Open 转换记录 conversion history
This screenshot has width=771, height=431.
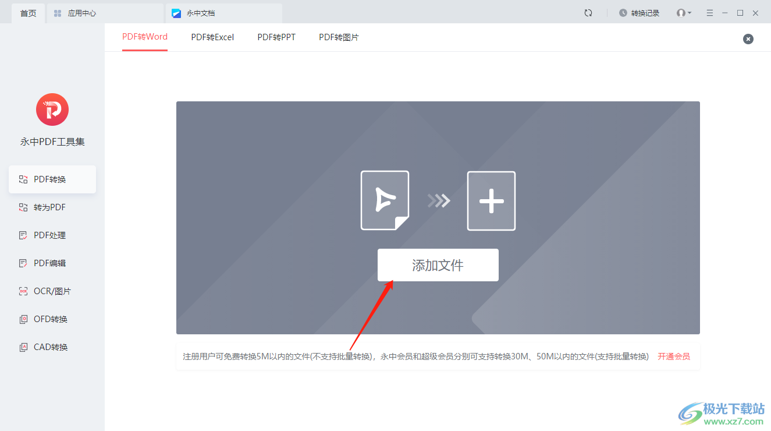pyautogui.click(x=639, y=13)
